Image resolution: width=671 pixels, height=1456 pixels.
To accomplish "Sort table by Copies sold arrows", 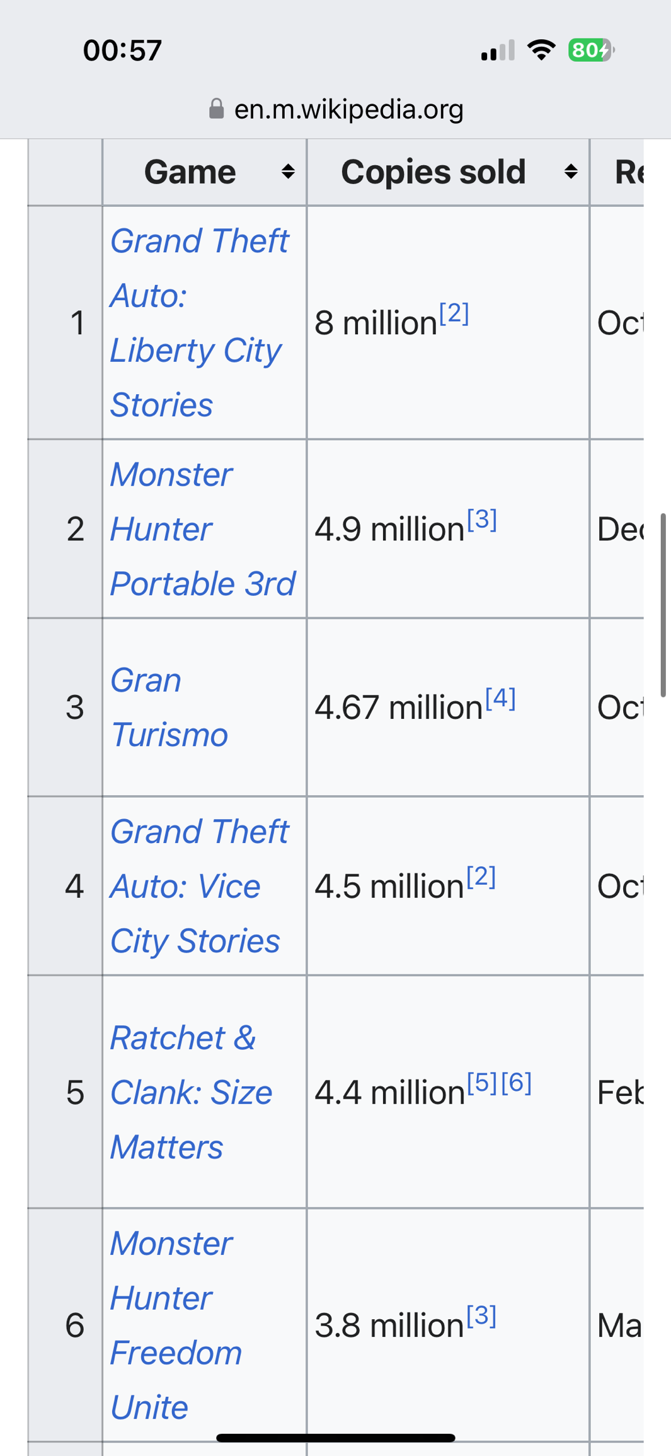I will coord(571,172).
